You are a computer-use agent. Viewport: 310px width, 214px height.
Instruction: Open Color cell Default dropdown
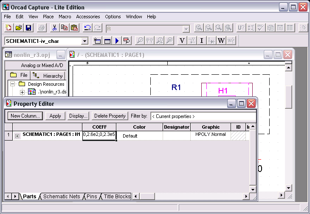click(139, 136)
